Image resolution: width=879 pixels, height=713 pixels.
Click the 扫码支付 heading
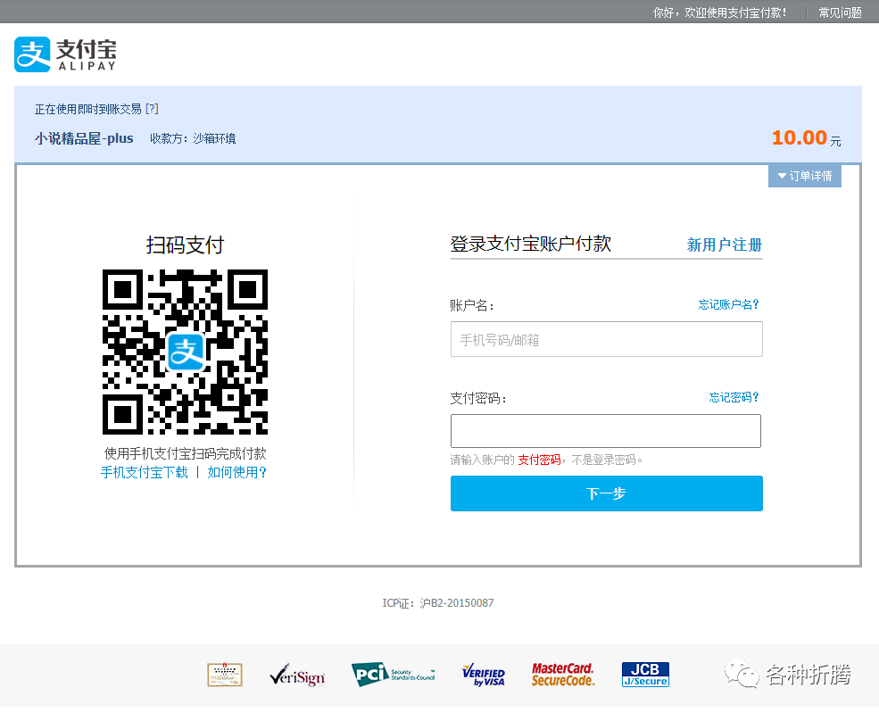pyautogui.click(x=185, y=245)
